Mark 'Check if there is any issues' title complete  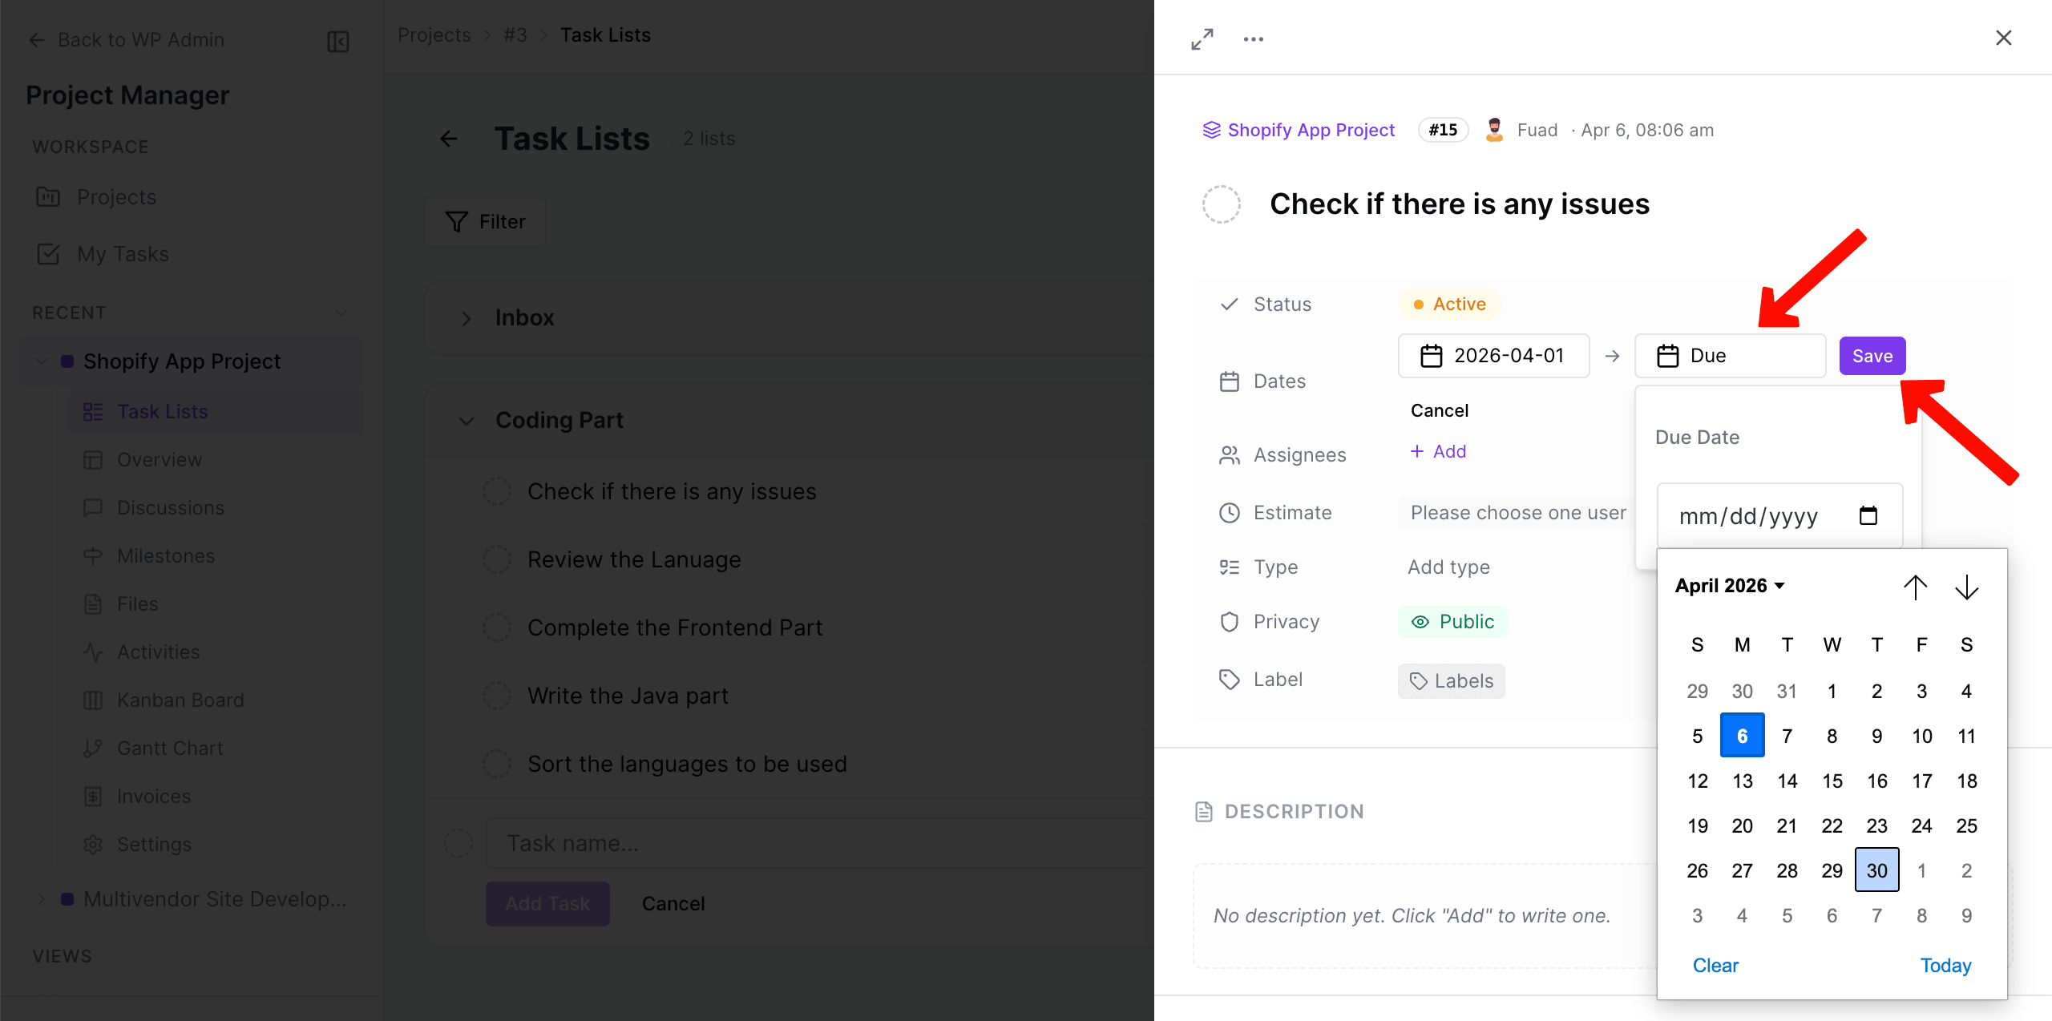(x=1221, y=204)
